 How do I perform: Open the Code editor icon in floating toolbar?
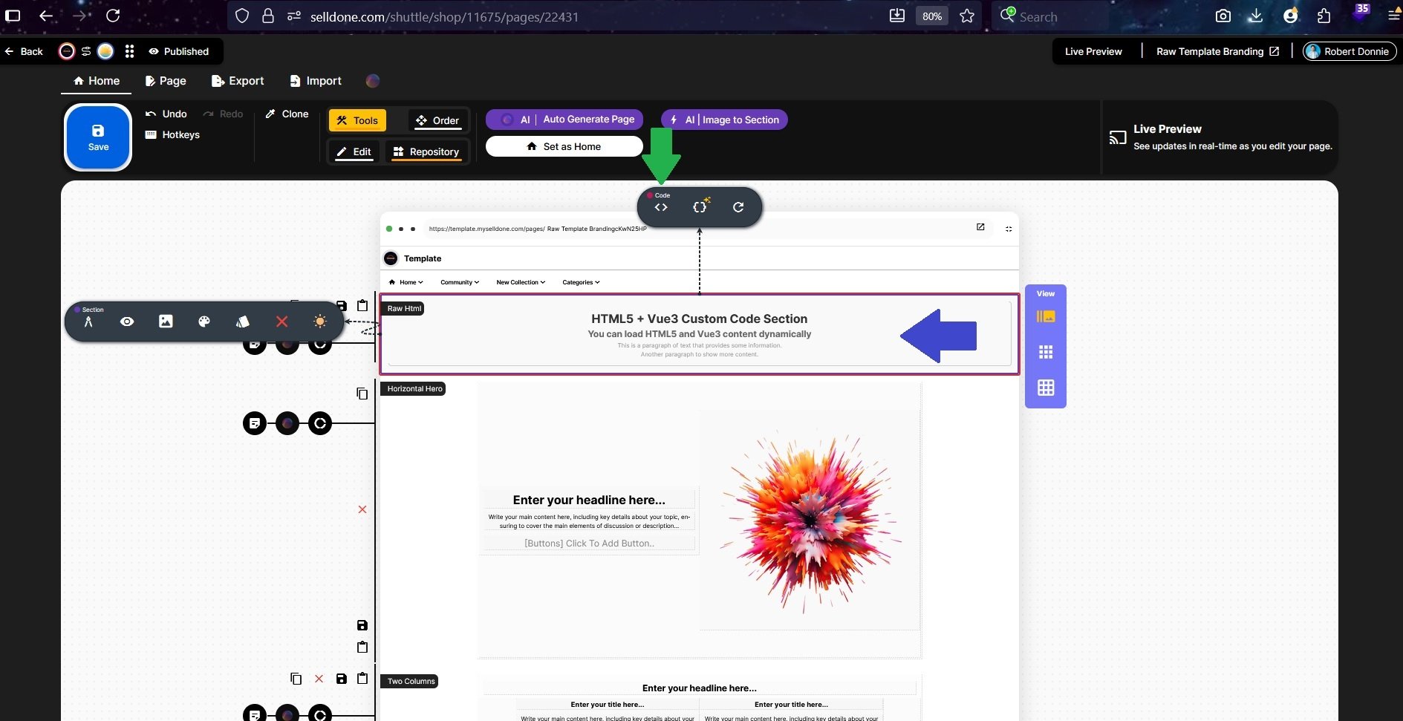coord(661,207)
